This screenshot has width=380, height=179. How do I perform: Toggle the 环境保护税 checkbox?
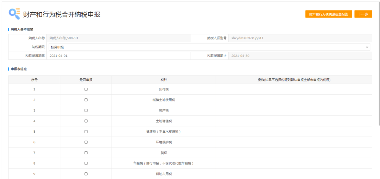(86, 142)
